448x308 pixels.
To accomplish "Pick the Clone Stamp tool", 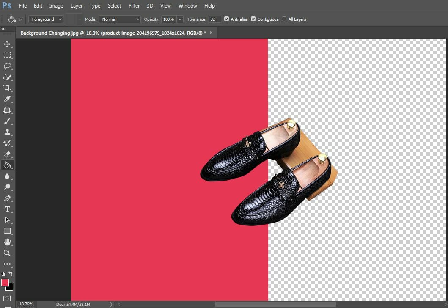I will [7, 132].
